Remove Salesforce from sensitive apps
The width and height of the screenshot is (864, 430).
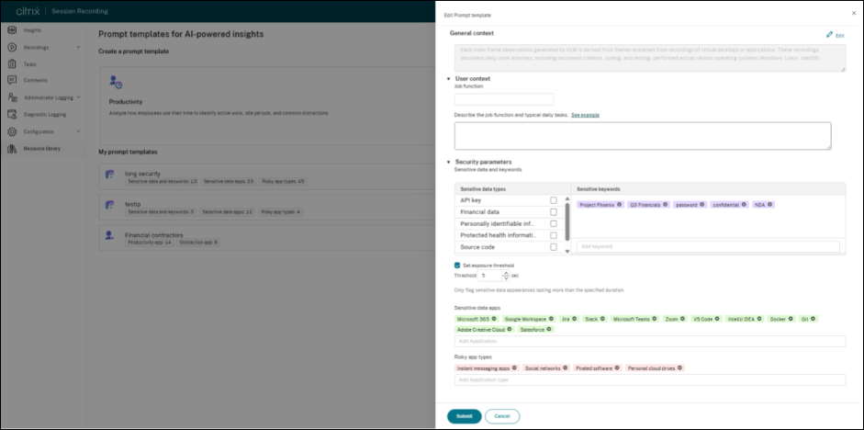[x=549, y=329]
